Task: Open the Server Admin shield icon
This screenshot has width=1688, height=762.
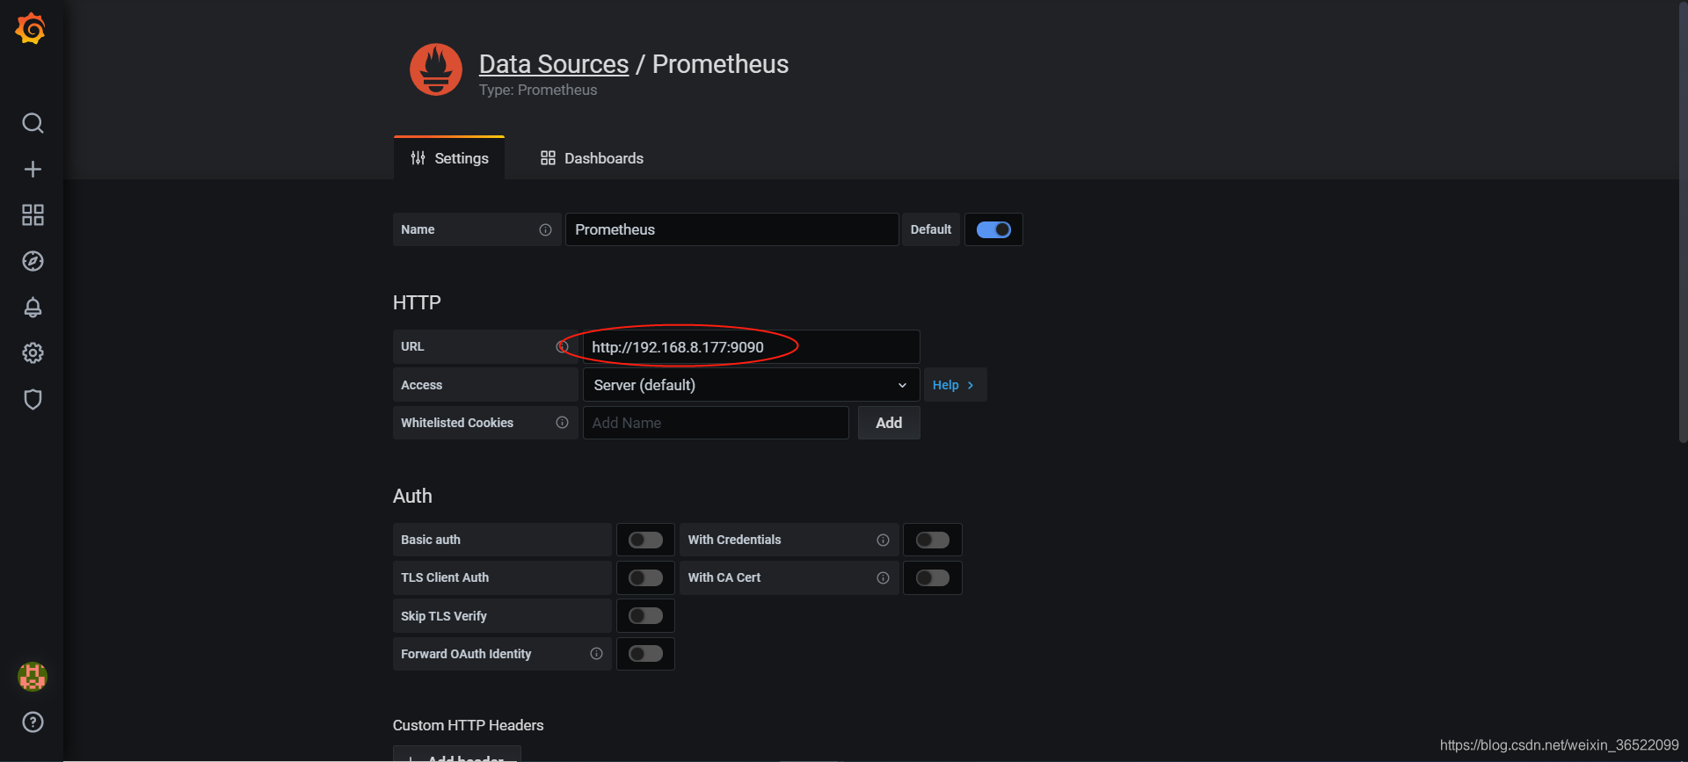Action: pos(33,399)
